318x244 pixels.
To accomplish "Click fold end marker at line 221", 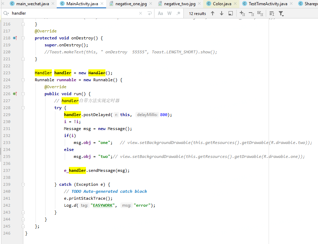I will (x=23, y=59).
